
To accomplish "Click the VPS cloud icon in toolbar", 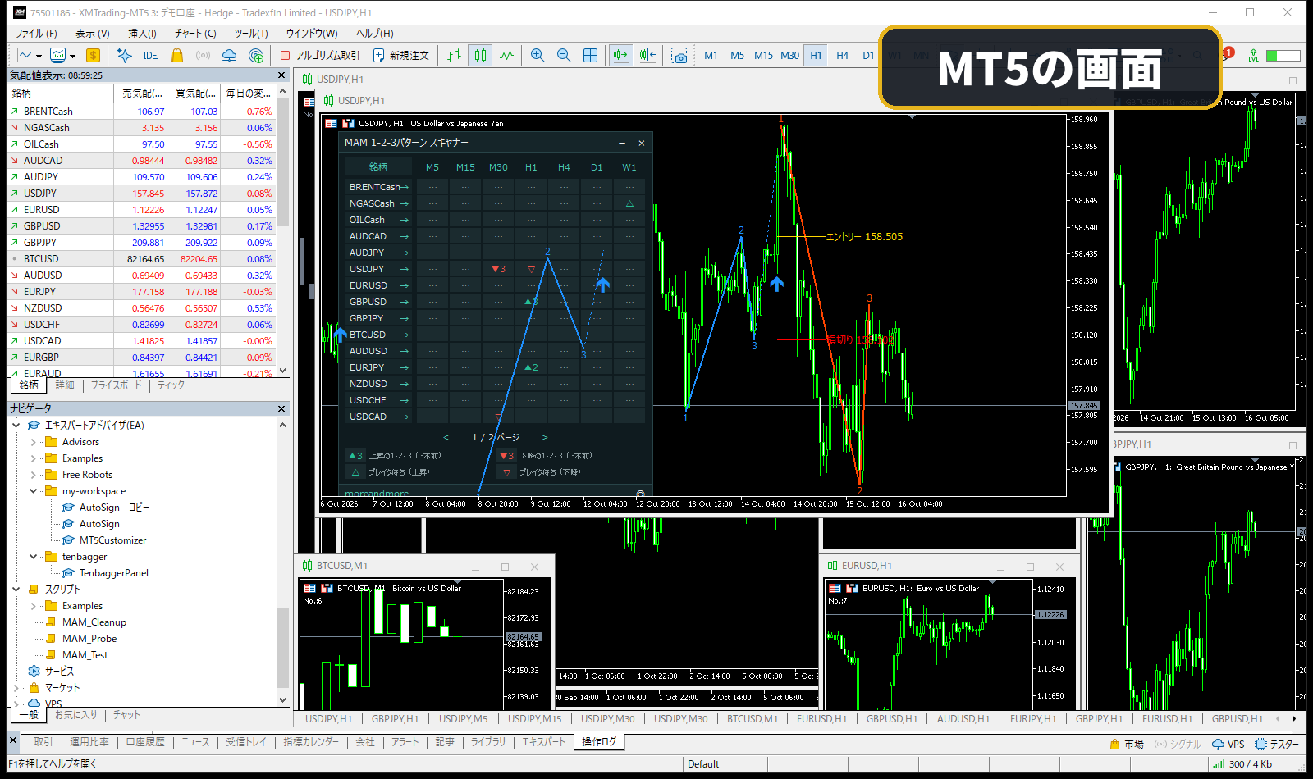I will 230,56.
